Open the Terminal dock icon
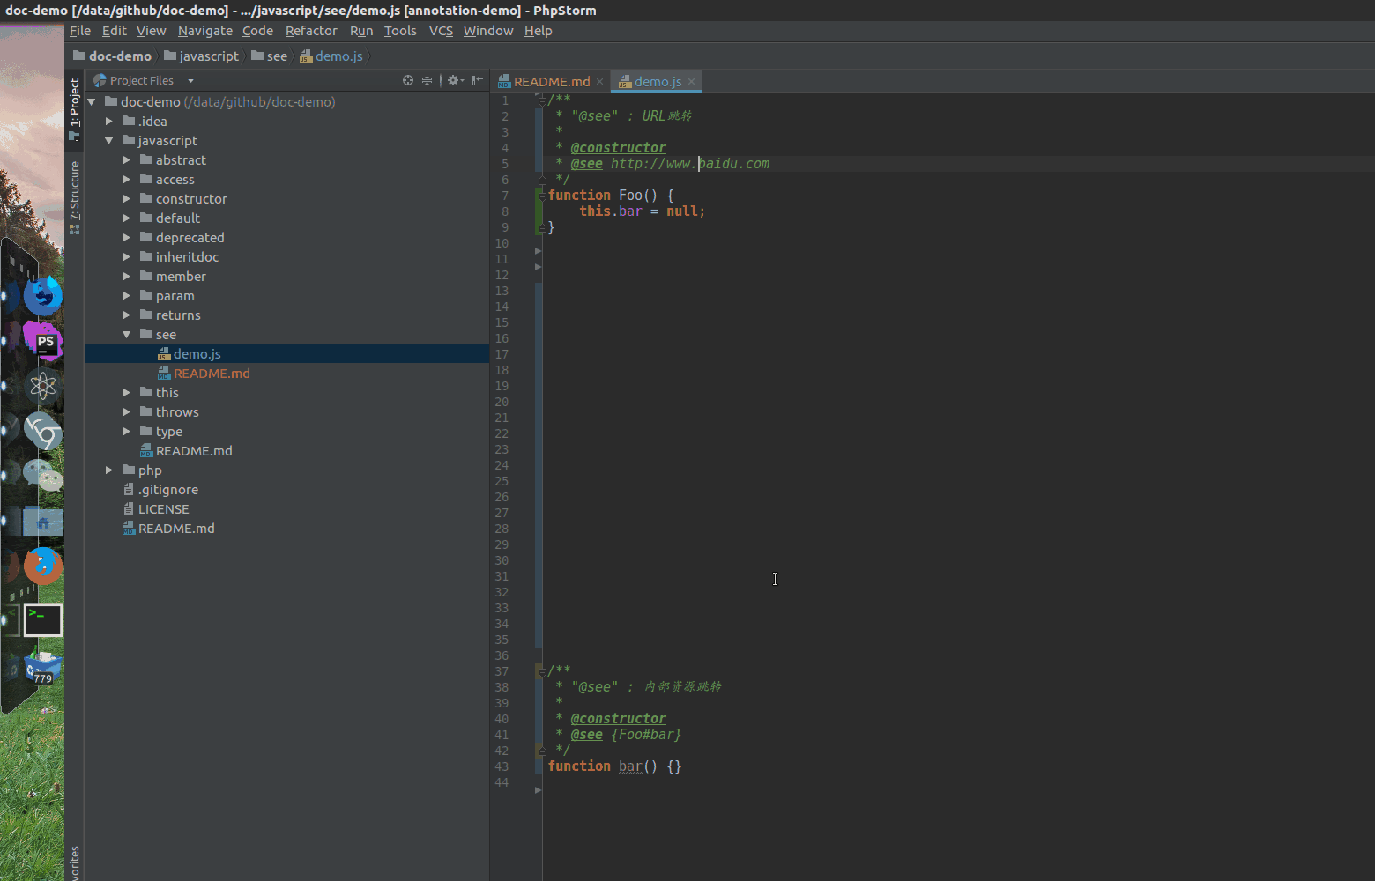The height and width of the screenshot is (881, 1375). [43, 620]
